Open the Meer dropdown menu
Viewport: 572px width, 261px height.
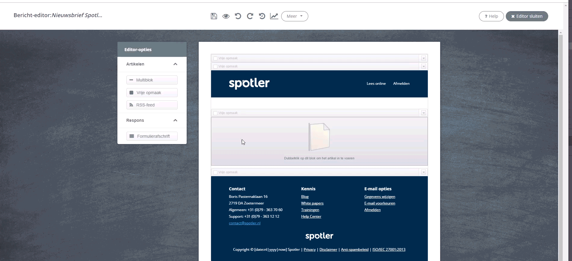294,16
